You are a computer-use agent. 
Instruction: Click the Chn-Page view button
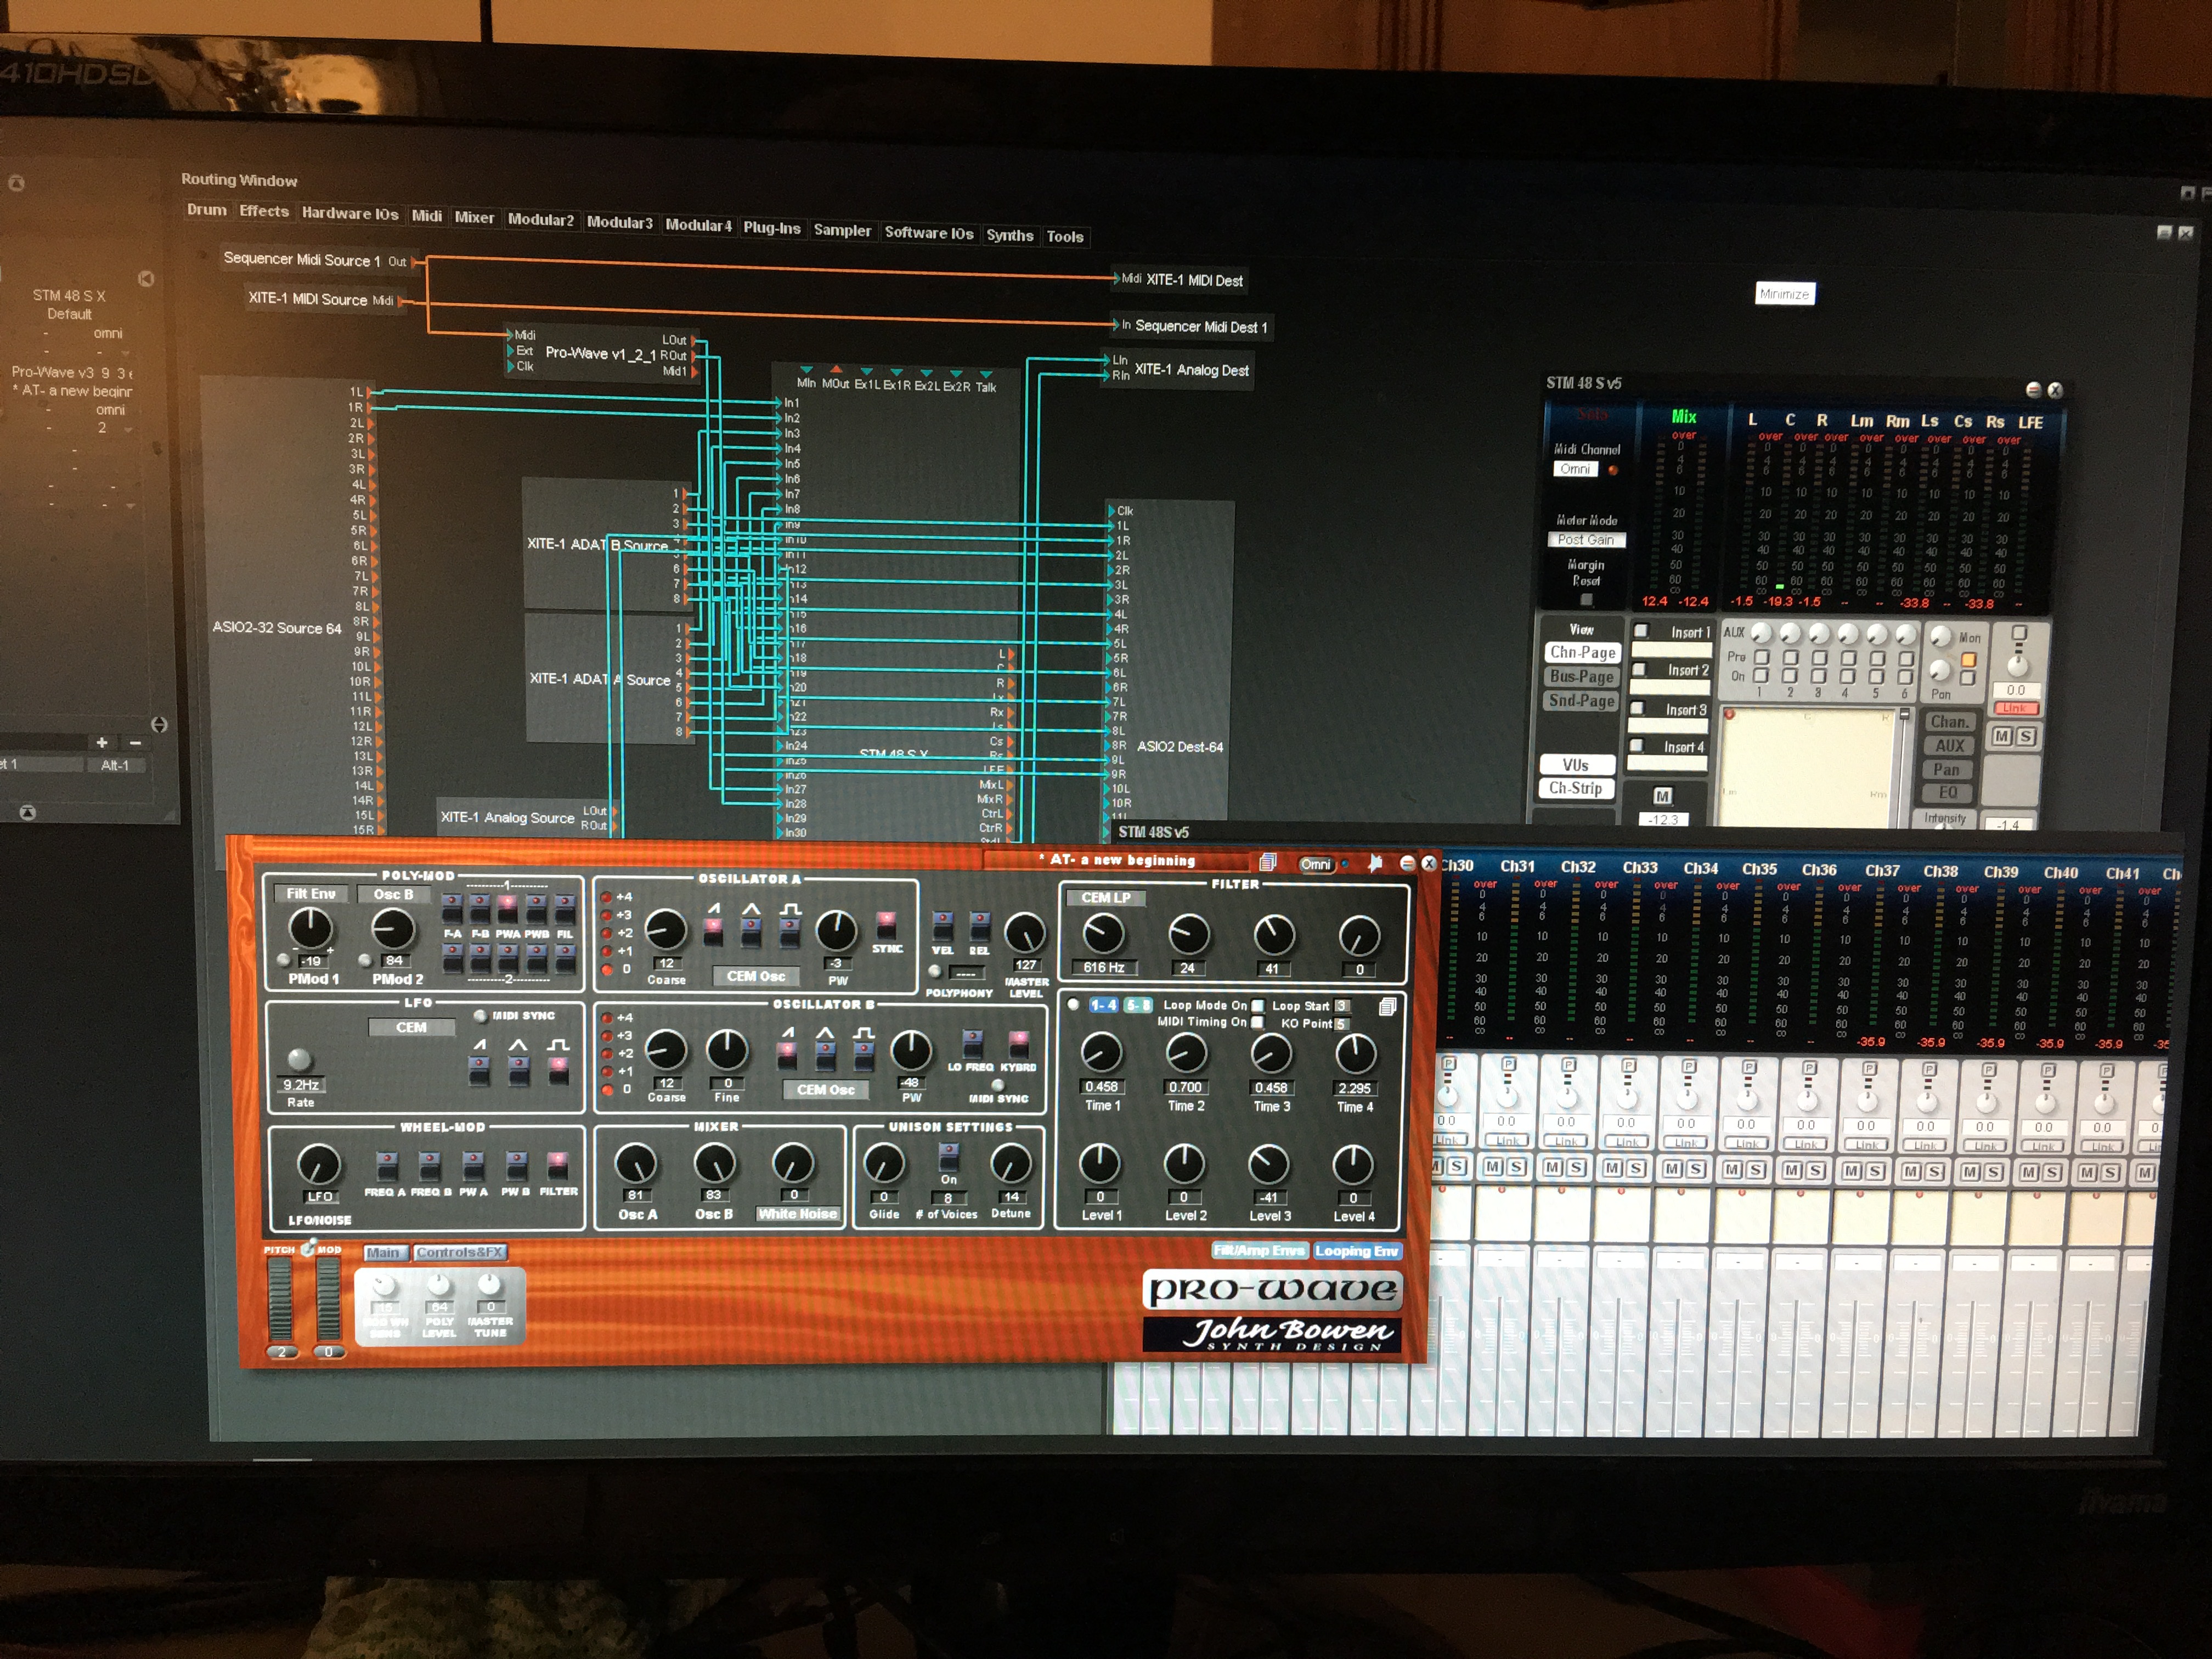[x=1582, y=652]
